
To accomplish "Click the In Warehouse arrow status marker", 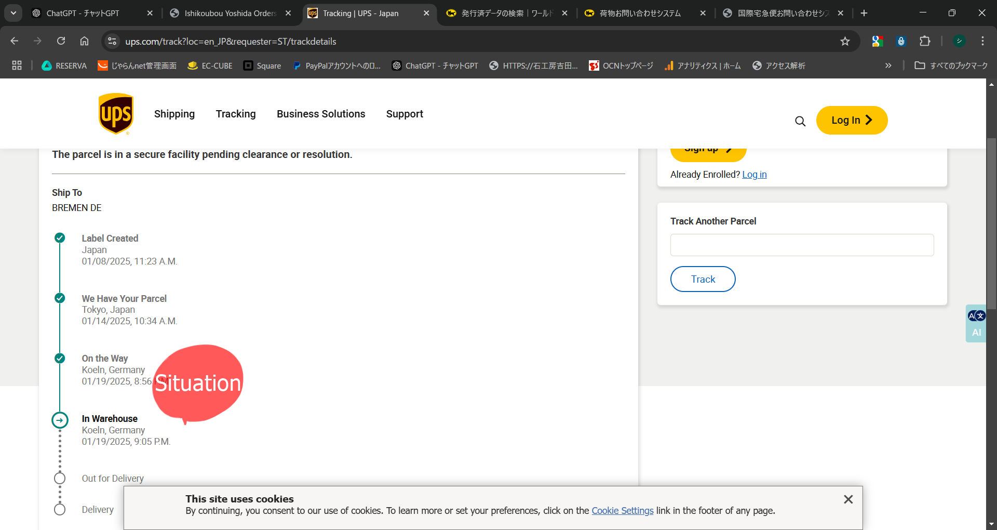I will point(60,420).
